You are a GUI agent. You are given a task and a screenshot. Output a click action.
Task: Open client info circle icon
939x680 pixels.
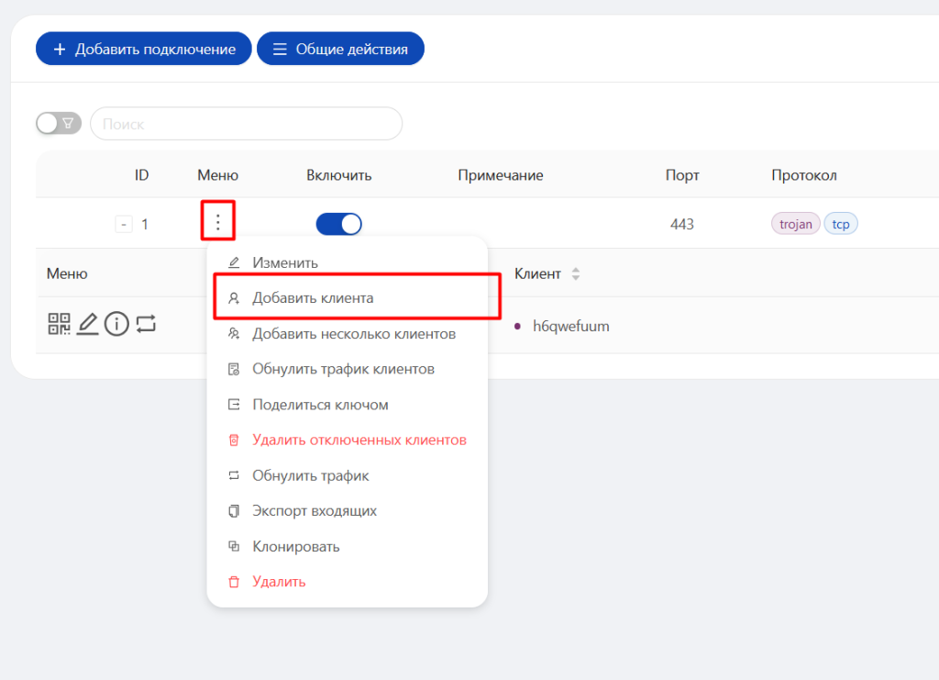tap(116, 324)
